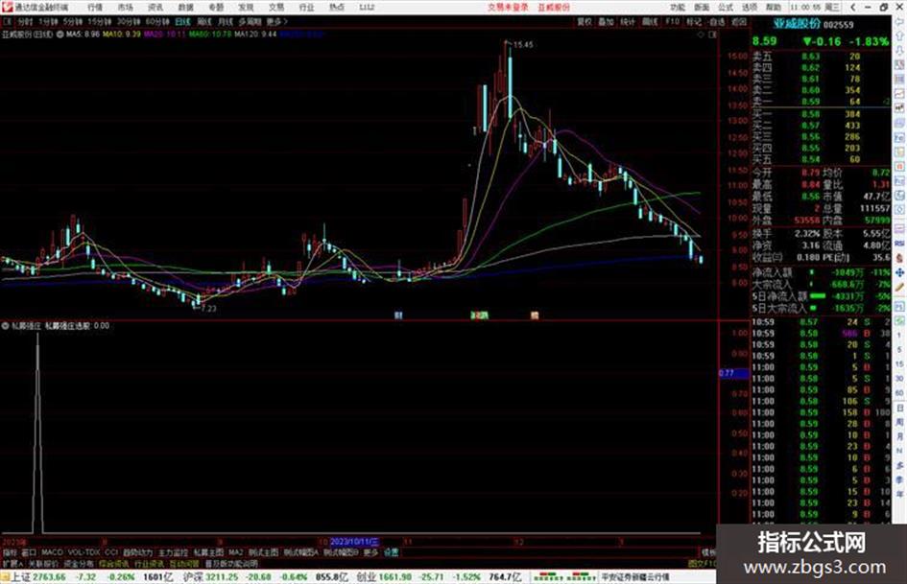Switch chart to 5分钟 period
Screen dimensions: 907x584
click(73, 21)
